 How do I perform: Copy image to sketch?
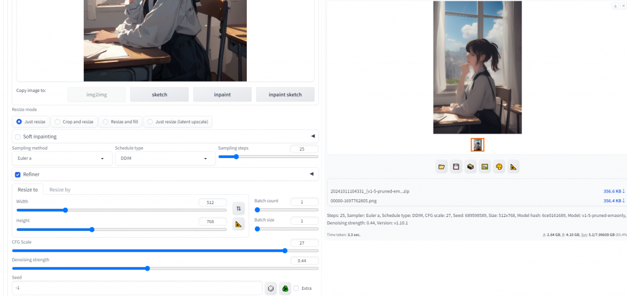tap(160, 95)
